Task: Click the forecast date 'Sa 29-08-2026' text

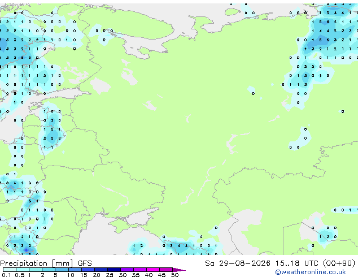Action: [238, 263]
